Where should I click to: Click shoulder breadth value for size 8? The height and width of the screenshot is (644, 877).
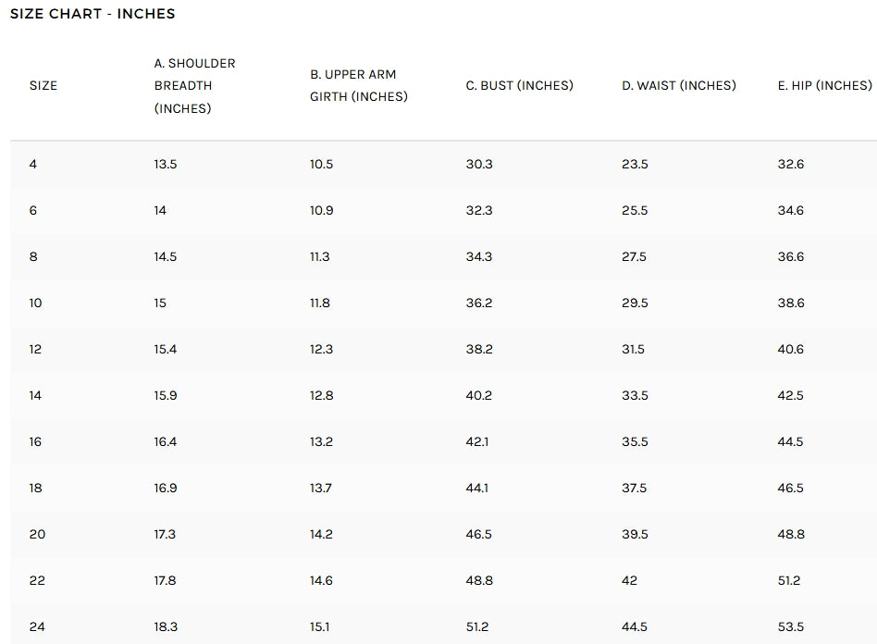[x=165, y=256]
